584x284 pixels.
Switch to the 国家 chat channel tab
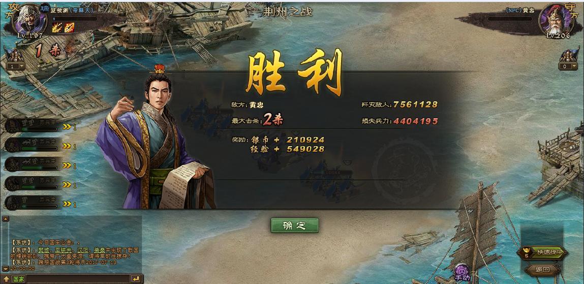pos(18,279)
